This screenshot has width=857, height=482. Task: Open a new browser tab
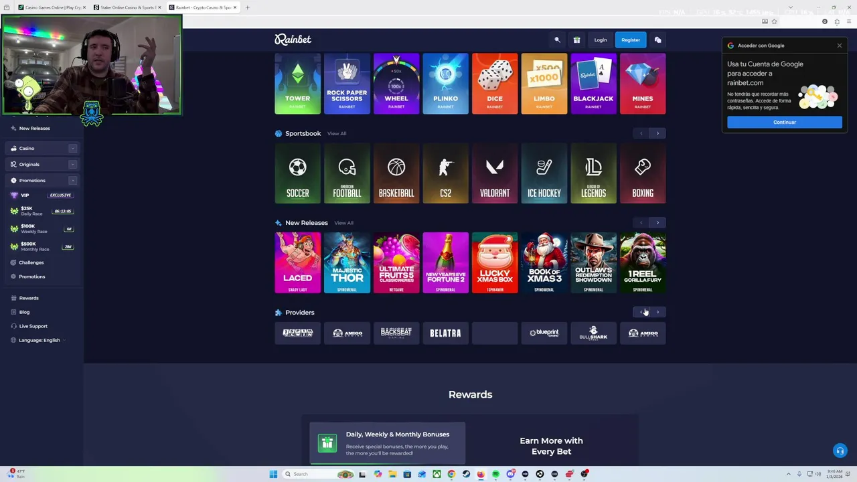pos(247,7)
